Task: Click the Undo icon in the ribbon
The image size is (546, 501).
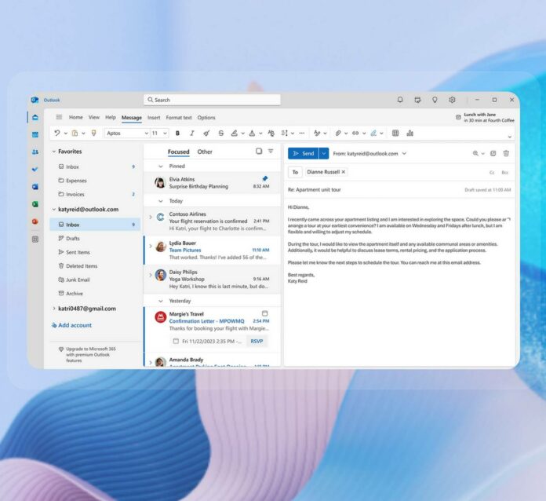Action: [57, 133]
